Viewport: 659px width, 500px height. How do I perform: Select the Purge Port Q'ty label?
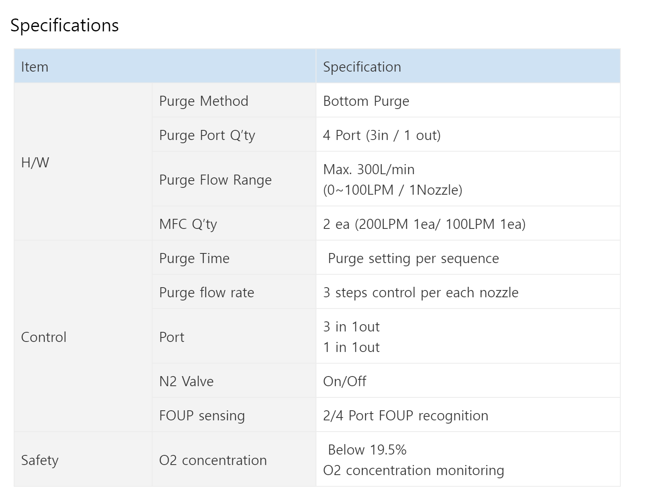pyautogui.click(x=207, y=135)
